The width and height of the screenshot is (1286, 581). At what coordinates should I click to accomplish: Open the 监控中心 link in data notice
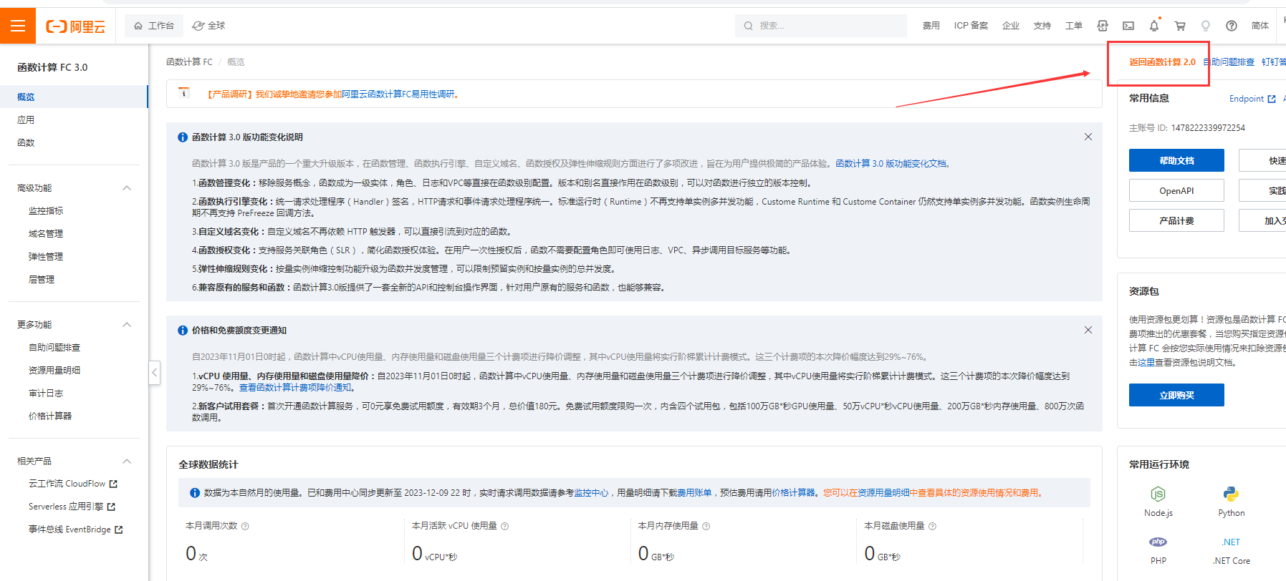point(591,493)
